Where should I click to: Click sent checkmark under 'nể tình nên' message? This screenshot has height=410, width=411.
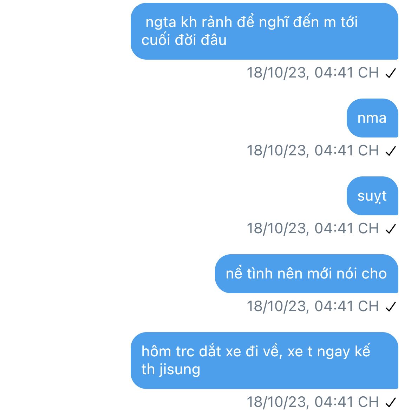tap(391, 307)
